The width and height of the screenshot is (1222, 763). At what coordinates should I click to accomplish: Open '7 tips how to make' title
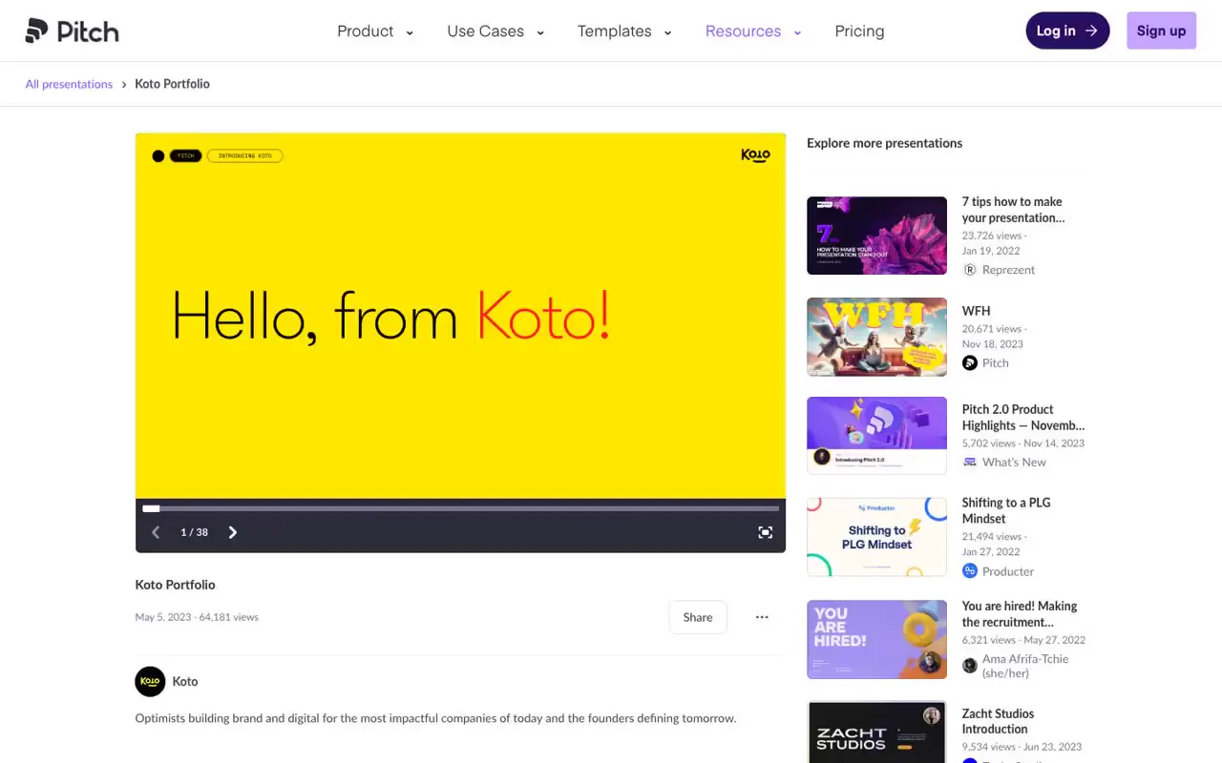(1013, 210)
